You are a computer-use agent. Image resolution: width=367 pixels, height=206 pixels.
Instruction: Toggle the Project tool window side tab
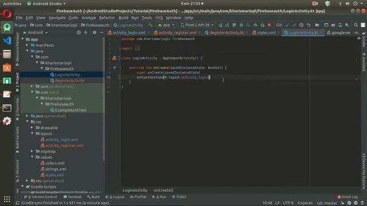[x=17, y=82]
